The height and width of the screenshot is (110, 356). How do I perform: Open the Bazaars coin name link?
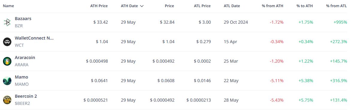tap(23, 19)
